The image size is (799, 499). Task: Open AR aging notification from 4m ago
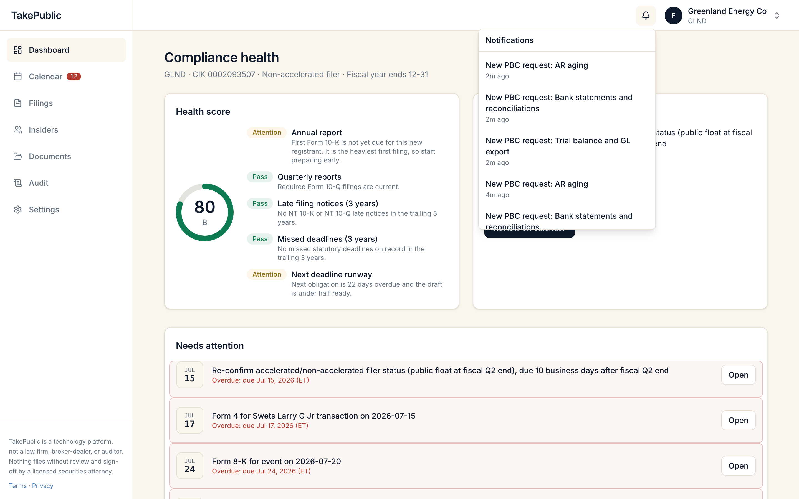[567, 189]
